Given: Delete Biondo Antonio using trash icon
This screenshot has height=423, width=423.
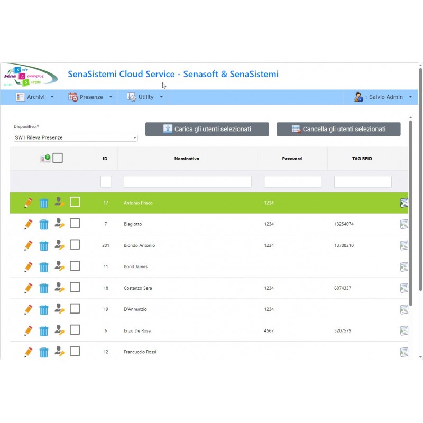Looking at the screenshot, I should pyautogui.click(x=44, y=245).
